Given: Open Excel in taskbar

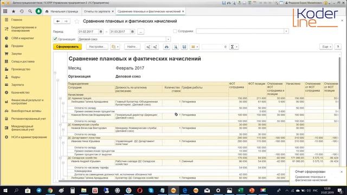Looking at the screenshot, I should [241, 191].
